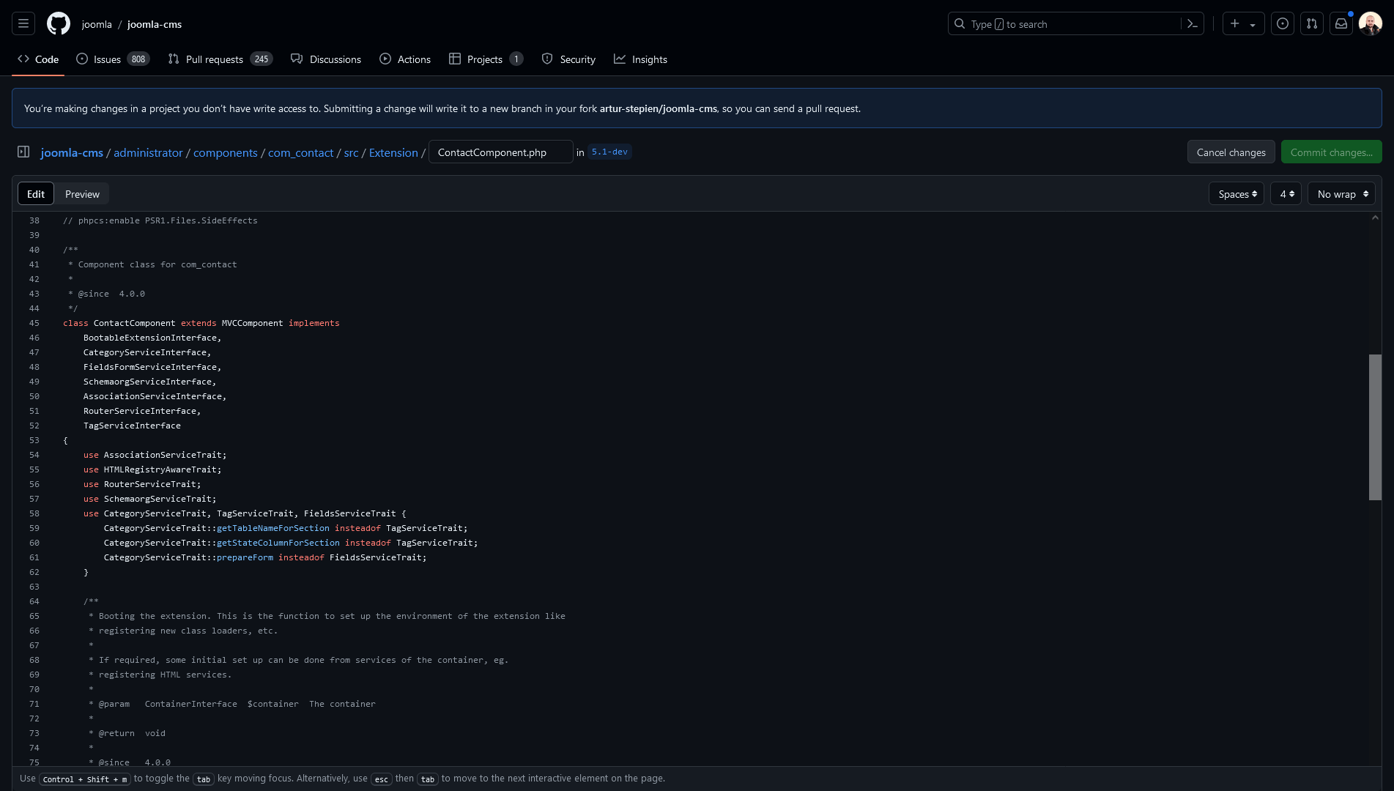Click Commit changes button
Viewport: 1394px width, 791px height.
(1331, 152)
